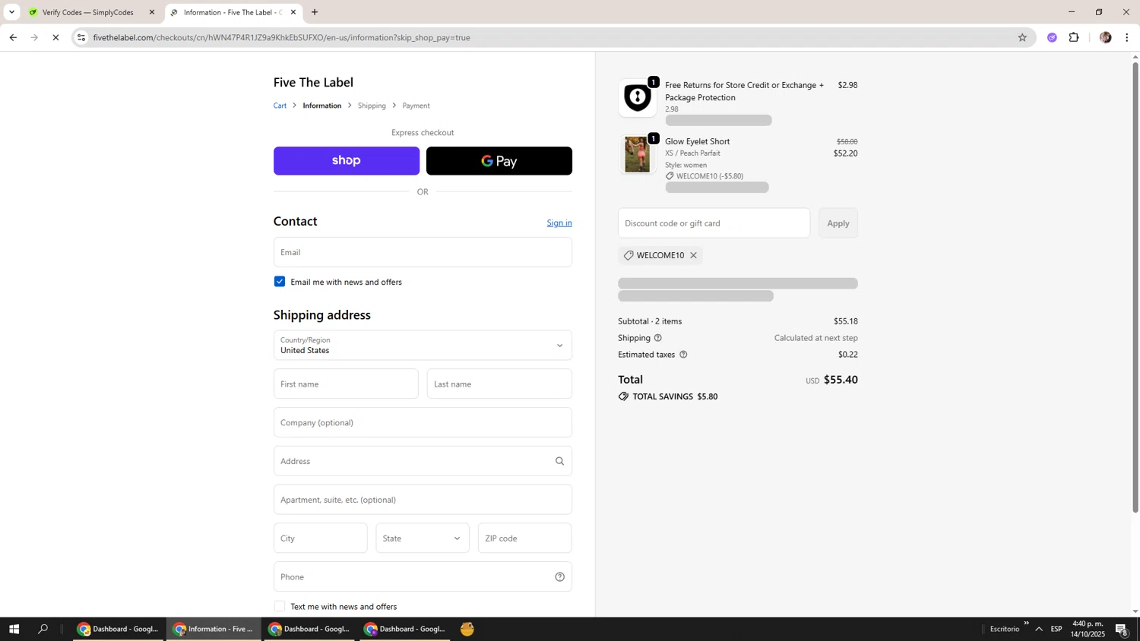Click Escritorio toolbar label
This screenshot has height=641, width=1140.
click(x=1005, y=629)
